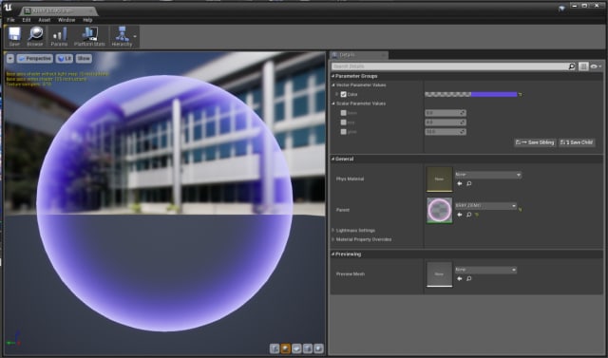
Task: Open the Preview Mesh None dropdown
Action: click(x=485, y=270)
